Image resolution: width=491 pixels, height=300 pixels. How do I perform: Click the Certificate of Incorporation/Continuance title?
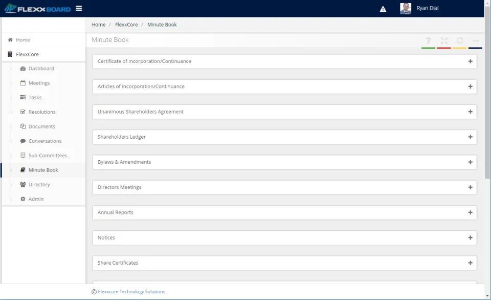(144, 61)
